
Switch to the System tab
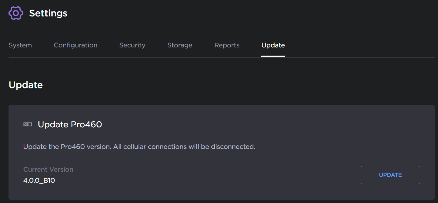(x=20, y=45)
